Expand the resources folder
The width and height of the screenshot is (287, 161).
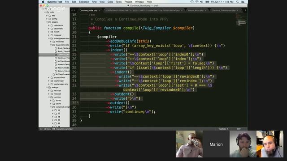(x=51, y=42)
